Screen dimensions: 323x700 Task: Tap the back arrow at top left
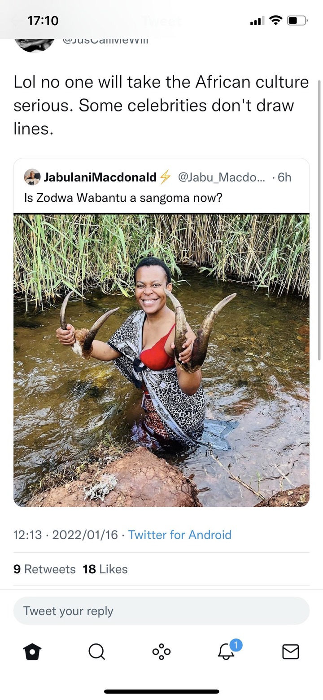[x=17, y=21]
